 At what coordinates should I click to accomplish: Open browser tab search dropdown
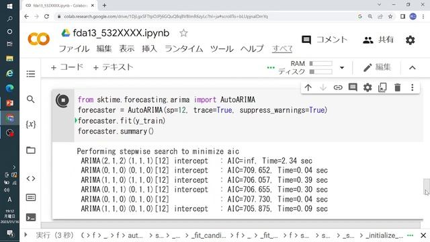pos(379,5)
